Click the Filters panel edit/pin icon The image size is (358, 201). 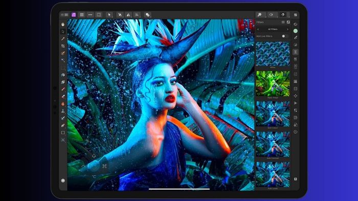point(288,22)
